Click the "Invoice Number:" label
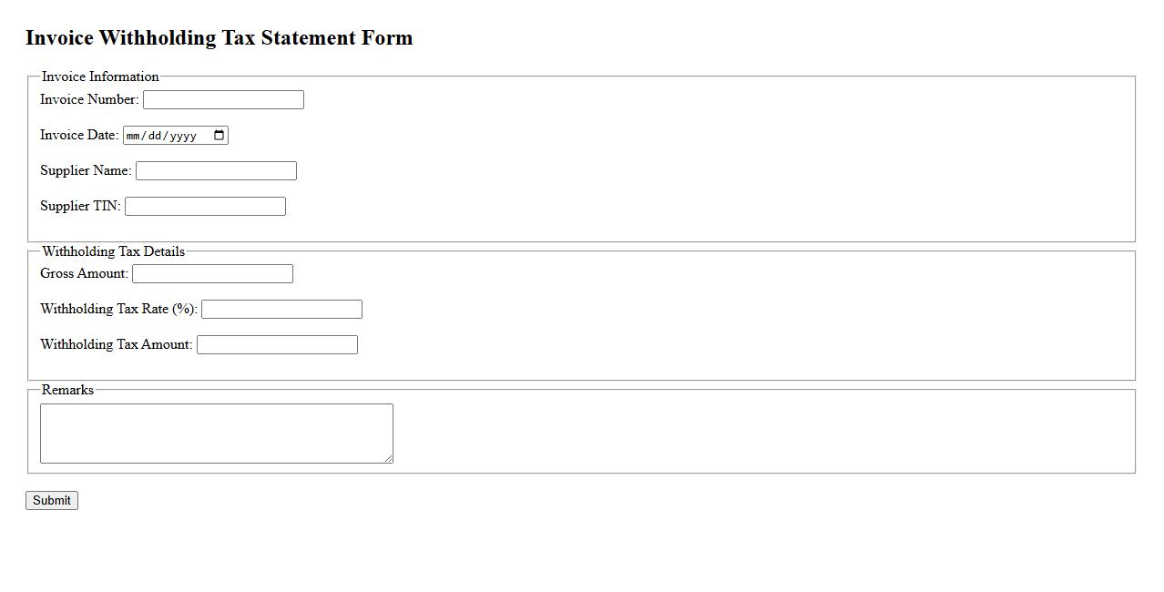The height and width of the screenshot is (592, 1164). click(89, 99)
